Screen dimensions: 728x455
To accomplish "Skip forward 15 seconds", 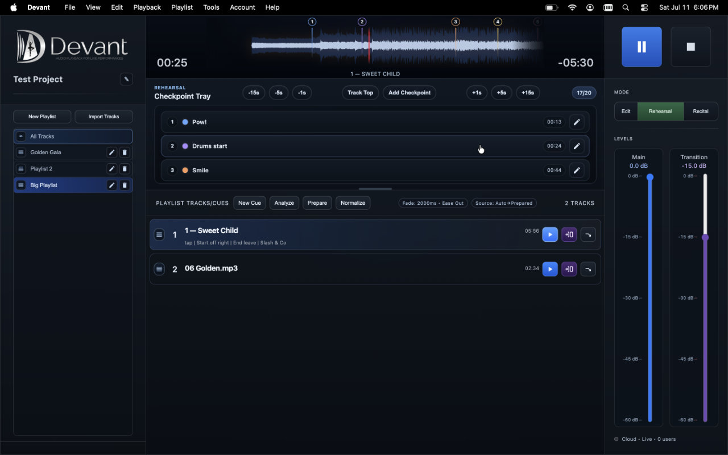I will (x=528, y=93).
